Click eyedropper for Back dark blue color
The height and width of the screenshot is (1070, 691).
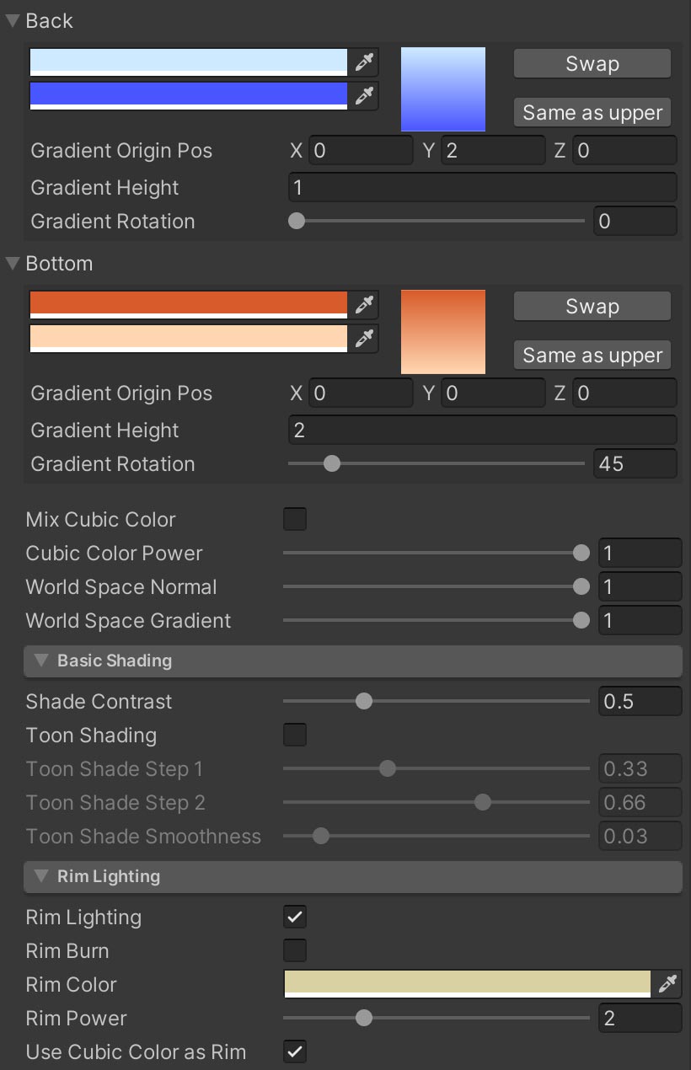click(x=364, y=96)
